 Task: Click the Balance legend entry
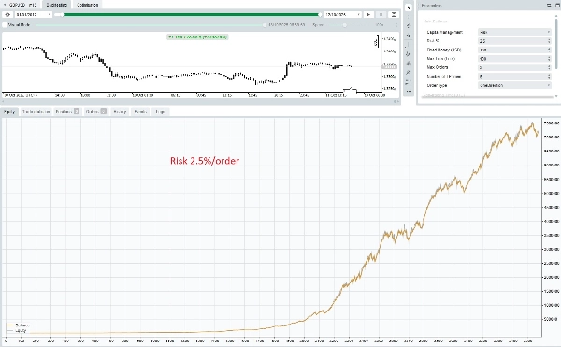(x=19, y=325)
